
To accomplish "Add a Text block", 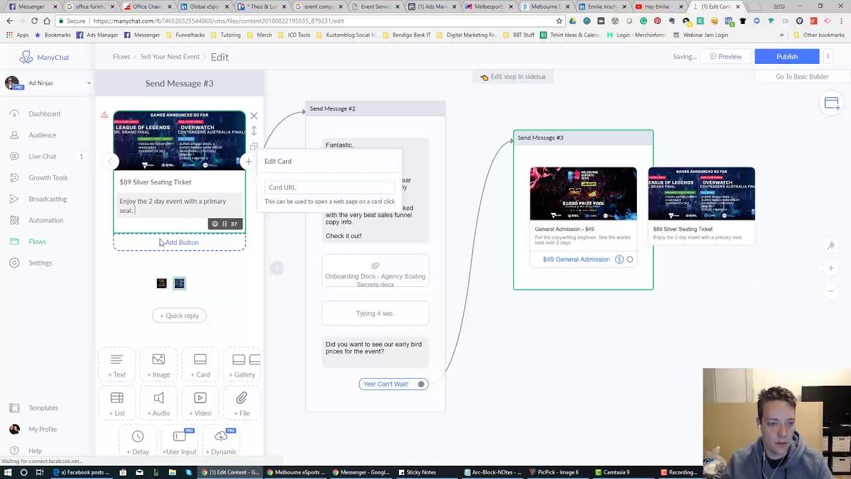I will pos(117,366).
